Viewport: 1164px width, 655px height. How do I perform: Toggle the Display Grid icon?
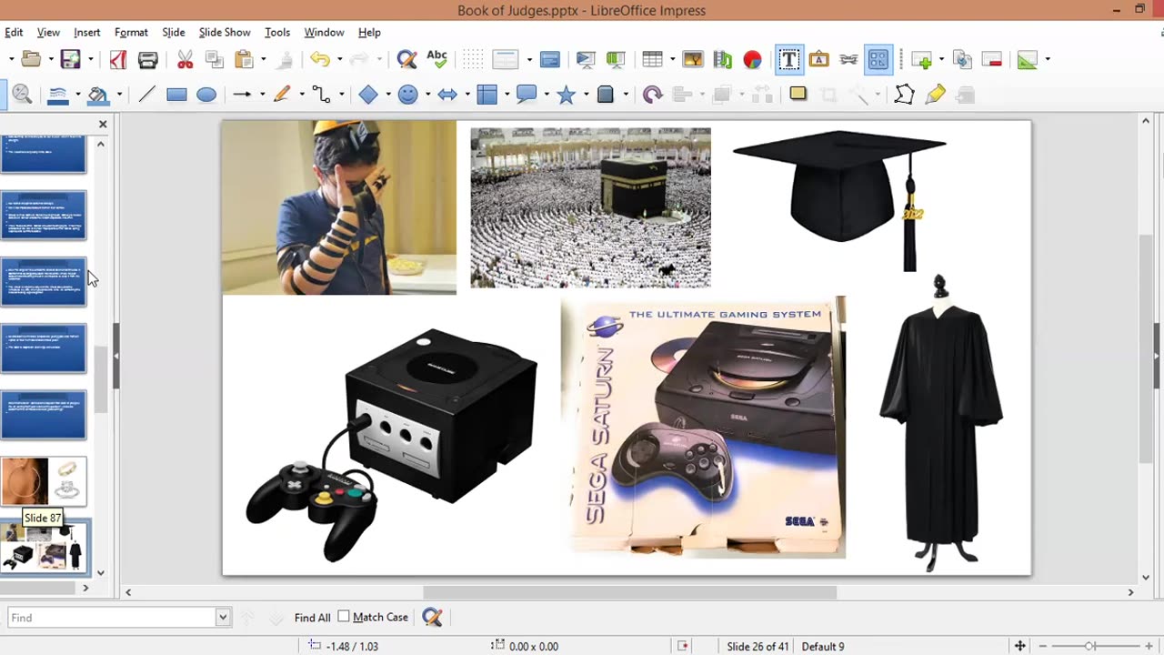coord(473,59)
